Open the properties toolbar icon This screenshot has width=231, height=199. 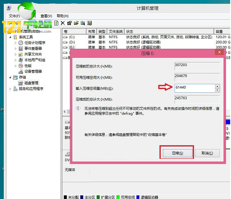point(69,23)
